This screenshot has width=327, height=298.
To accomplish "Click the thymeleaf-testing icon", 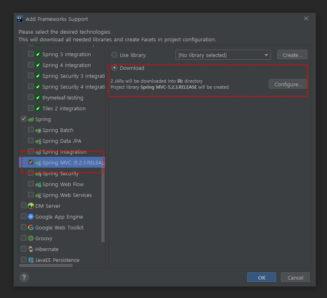I will (x=38, y=98).
